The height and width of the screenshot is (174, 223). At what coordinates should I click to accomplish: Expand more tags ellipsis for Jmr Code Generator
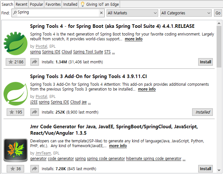pyautogui.click(x=184, y=159)
